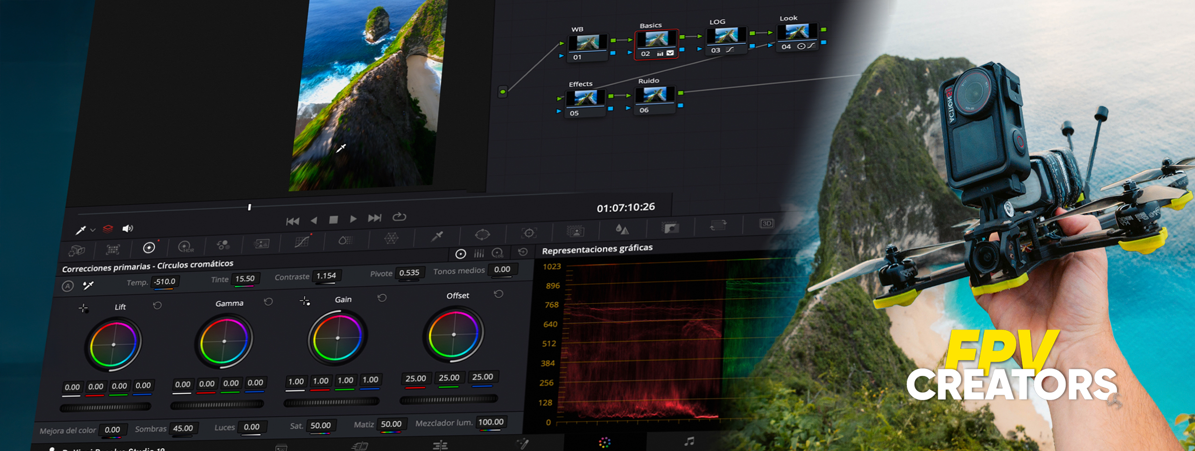This screenshot has height=451, width=1195.
Task: Click the Tinte value field
Action: (245, 278)
